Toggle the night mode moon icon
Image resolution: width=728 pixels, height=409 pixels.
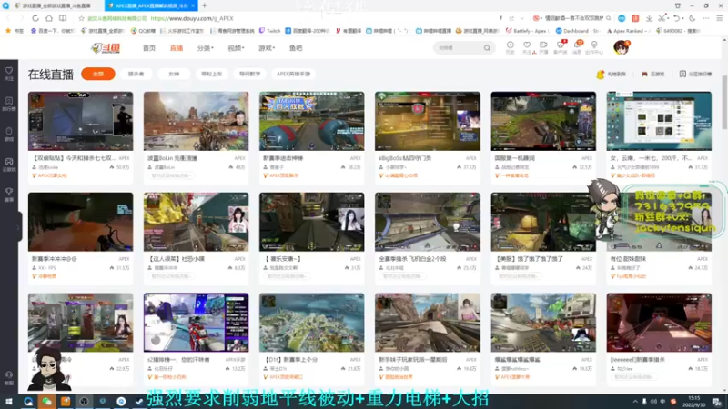[x=692, y=18]
